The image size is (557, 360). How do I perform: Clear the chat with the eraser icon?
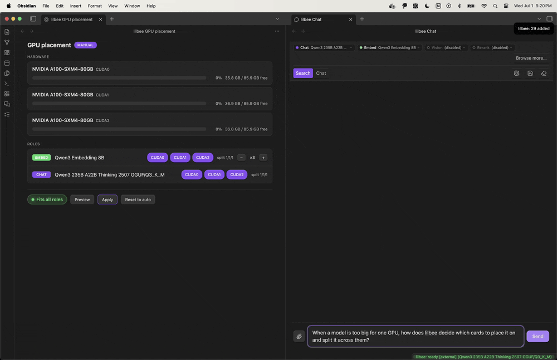544,73
